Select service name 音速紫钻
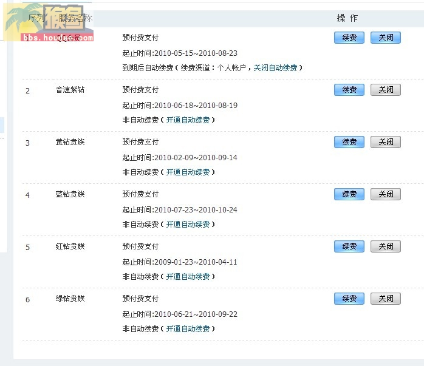This screenshot has width=424, height=366. point(70,90)
